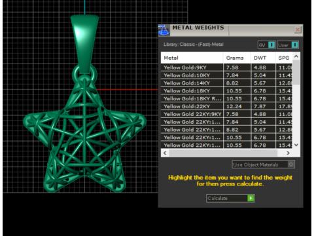The height and width of the screenshot is (236, 314).
Task: Select the Yellow Gold:22KY row
Action: [226, 106]
